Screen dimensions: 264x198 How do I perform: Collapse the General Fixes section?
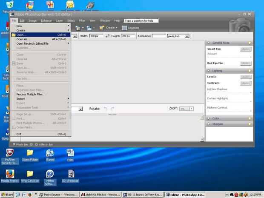(x=209, y=43)
